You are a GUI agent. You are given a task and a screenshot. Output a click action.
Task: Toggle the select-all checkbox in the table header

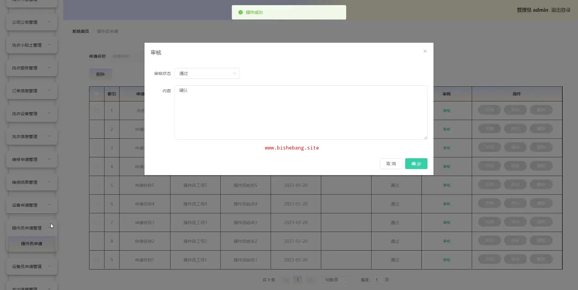point(97,94)
